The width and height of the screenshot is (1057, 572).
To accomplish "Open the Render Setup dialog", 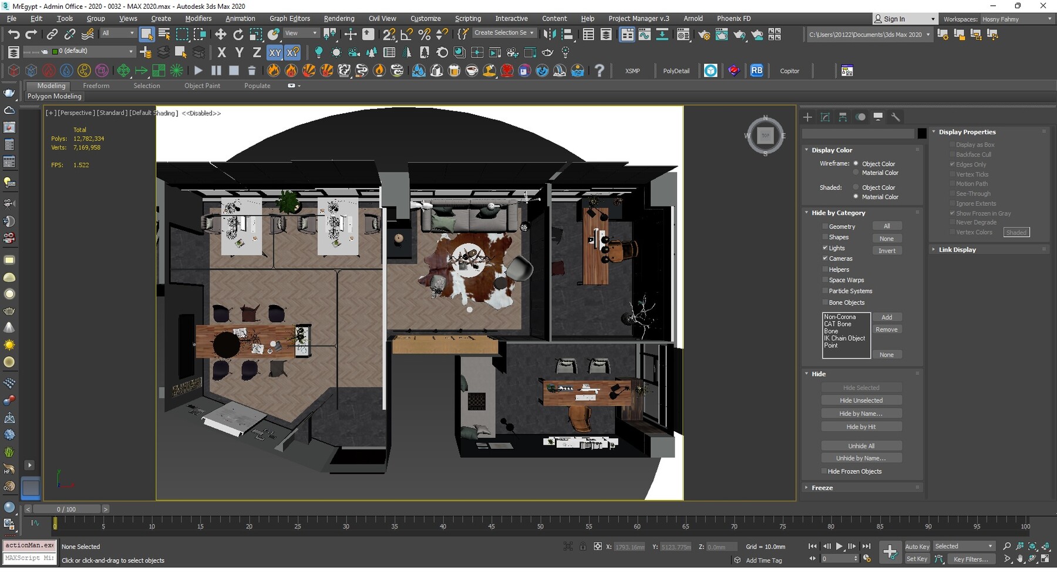I will (x=705, y=34).
